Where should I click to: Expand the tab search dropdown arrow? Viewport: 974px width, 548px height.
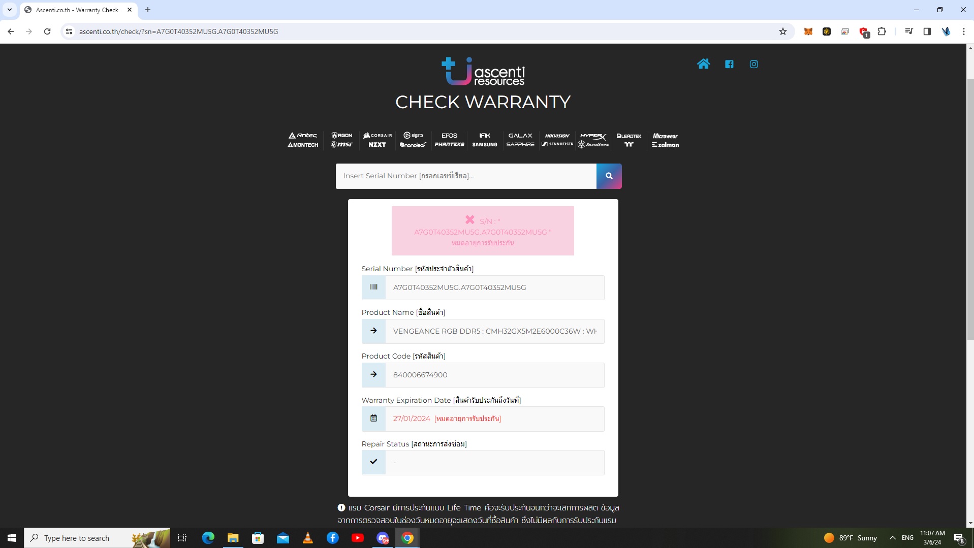click(x=10, y=10)
